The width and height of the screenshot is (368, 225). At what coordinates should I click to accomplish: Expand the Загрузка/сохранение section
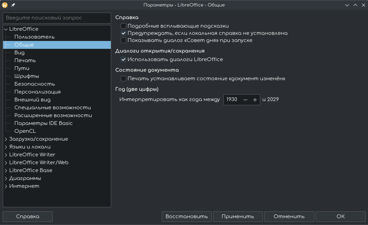coord(6,139)
